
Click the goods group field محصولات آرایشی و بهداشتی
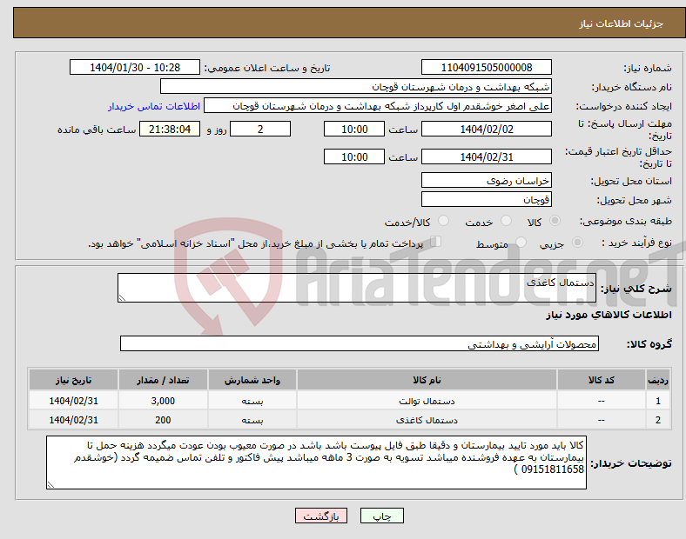(360, 343)
